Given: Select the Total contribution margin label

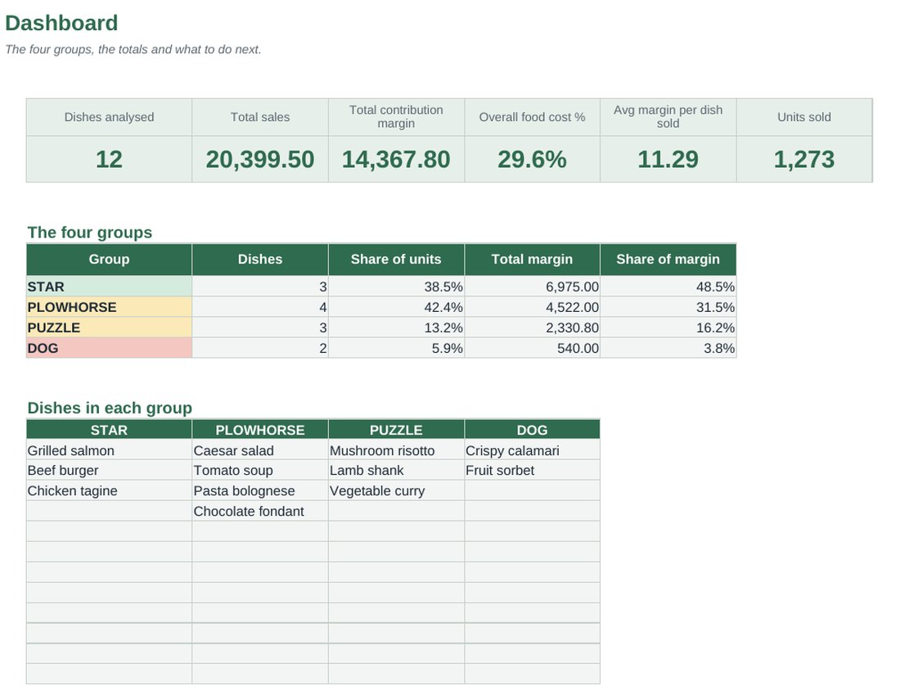Looking at the screenshot, I should (x=396, y=117).
